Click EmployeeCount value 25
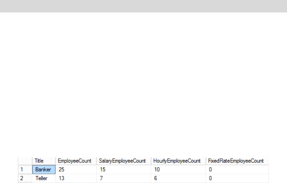Viewport: 287px width, 183px height. pos(76,170)
